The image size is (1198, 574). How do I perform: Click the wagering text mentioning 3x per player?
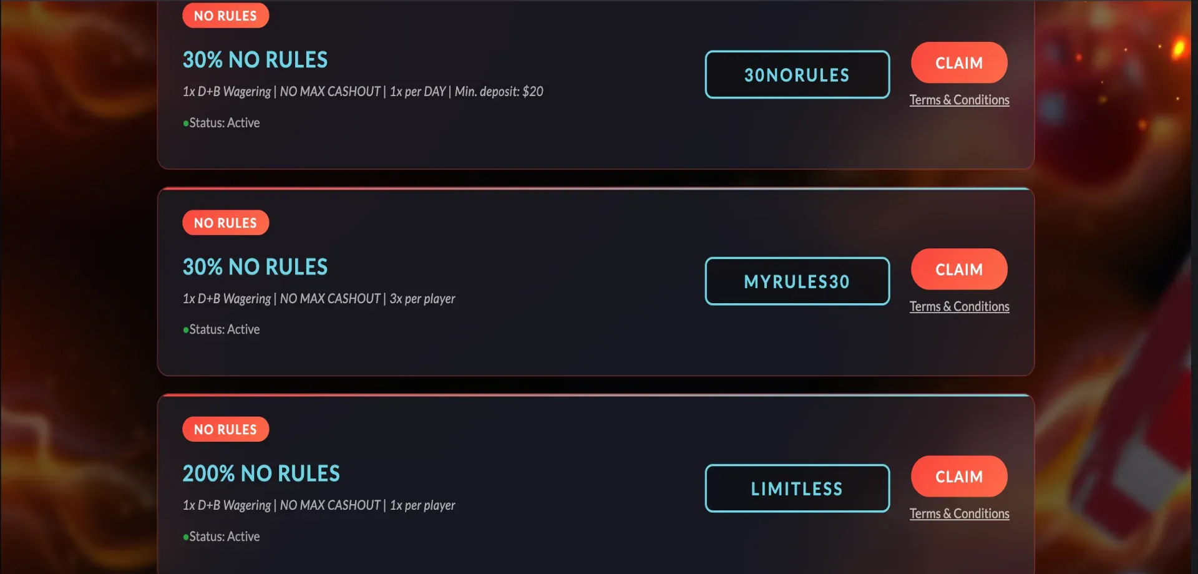[x=319, y=299]
